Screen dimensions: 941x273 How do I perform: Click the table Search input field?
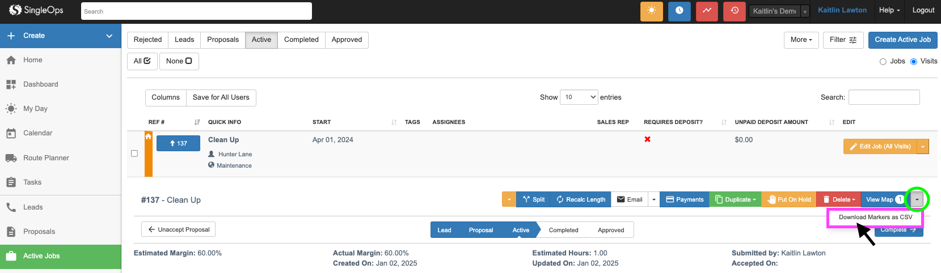point(884,97)
